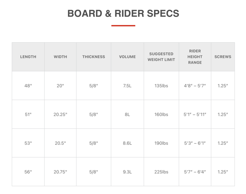Select the 53" length cell
The image size is (246, 194).
(28, 143)
